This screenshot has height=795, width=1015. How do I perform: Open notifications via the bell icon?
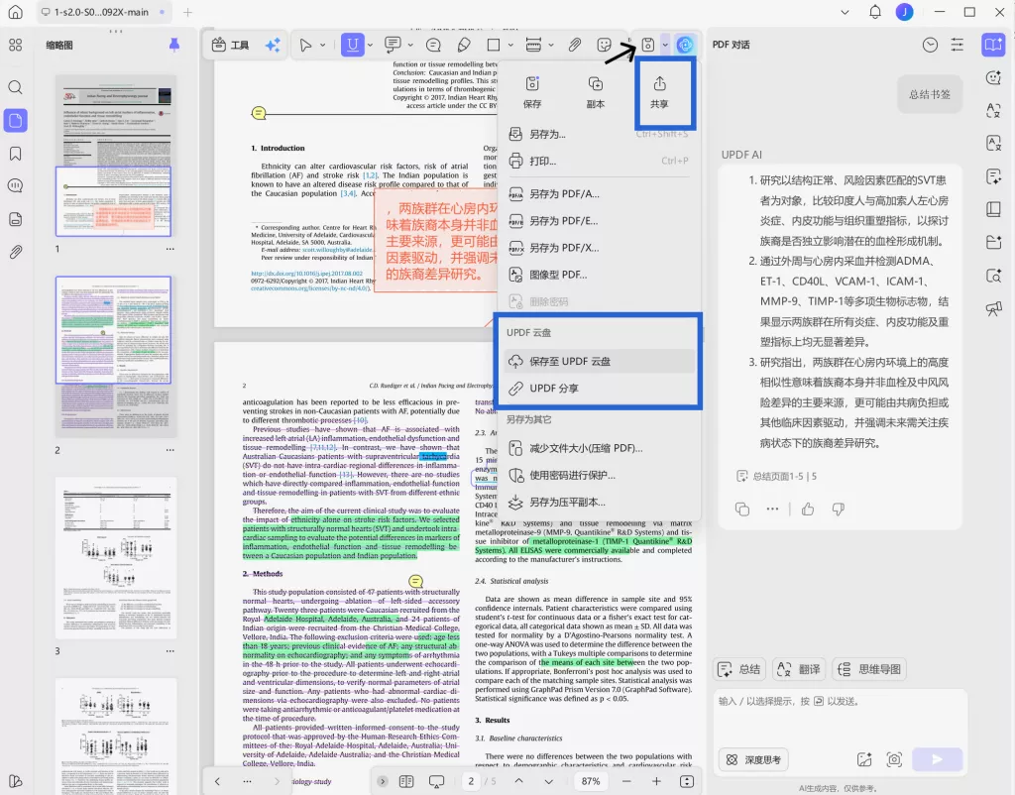coord(875,12)
